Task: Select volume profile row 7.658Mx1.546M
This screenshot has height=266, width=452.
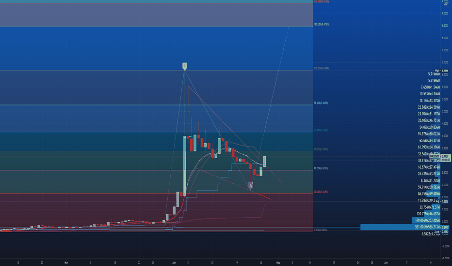Action: click(430, 87)
